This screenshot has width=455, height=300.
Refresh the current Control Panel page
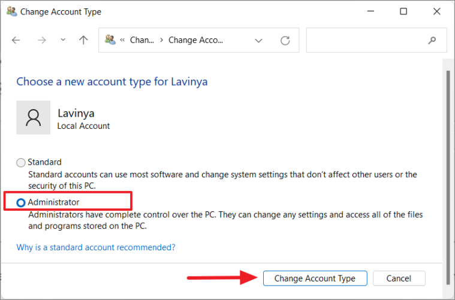tap(285, 40)
